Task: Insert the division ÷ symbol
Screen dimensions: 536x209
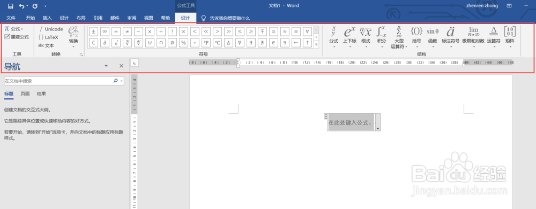Action: coord(161,32)
